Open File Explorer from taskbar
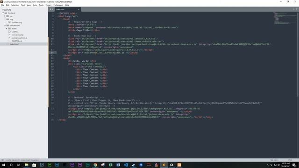 pos(27,165)
